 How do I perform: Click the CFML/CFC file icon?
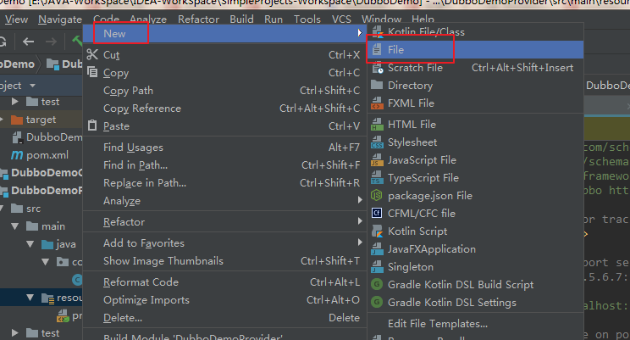377,214
